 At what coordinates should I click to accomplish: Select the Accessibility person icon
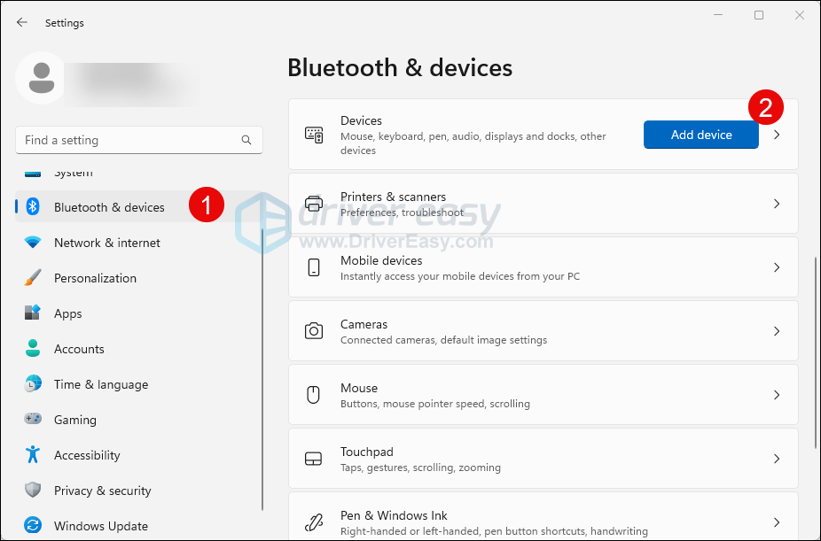(x=33, y=454)
